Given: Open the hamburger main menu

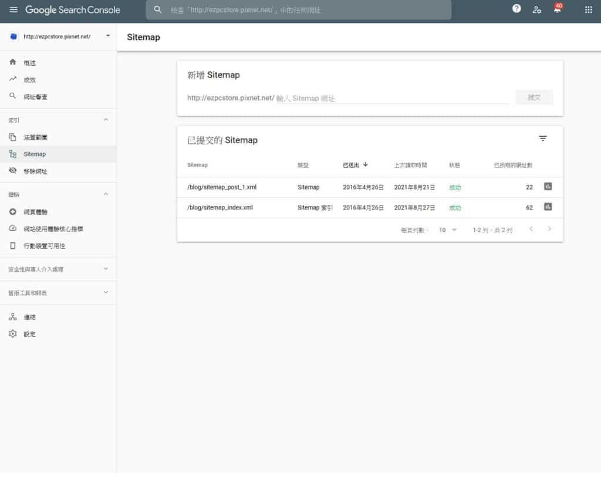Looking at the screenshot, I should point(13,10).
